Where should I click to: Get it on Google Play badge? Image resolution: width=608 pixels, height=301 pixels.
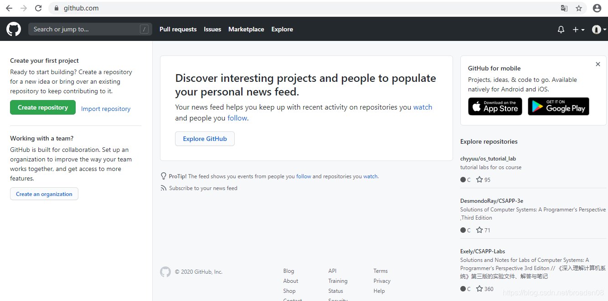(558, 106)
